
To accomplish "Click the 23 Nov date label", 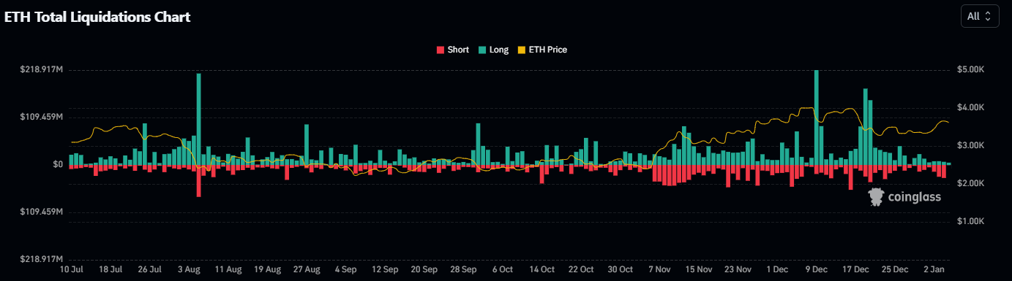I will [738, 269].
